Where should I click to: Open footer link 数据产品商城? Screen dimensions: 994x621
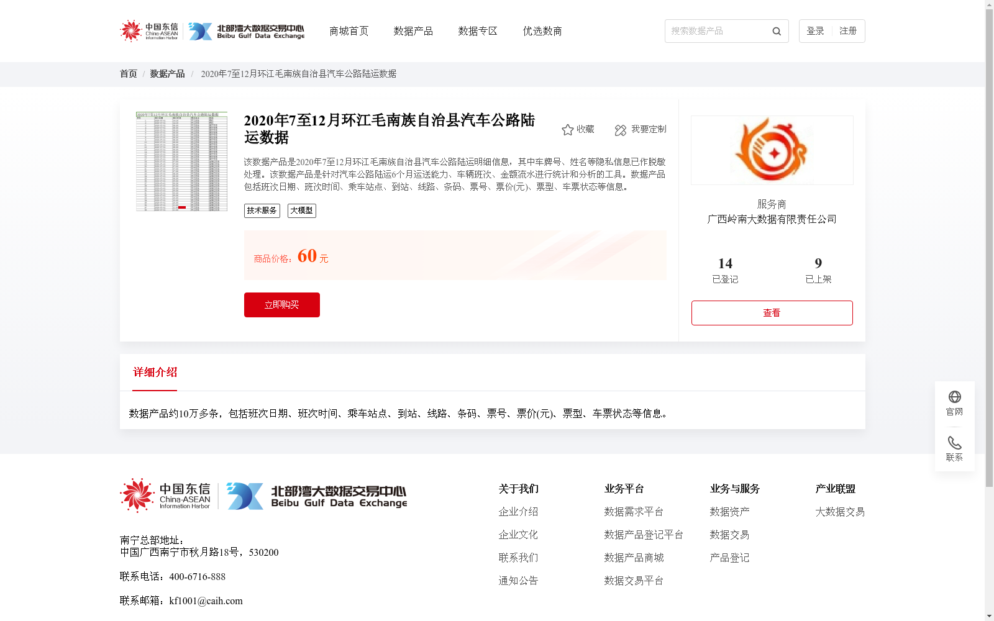[634, 558]
